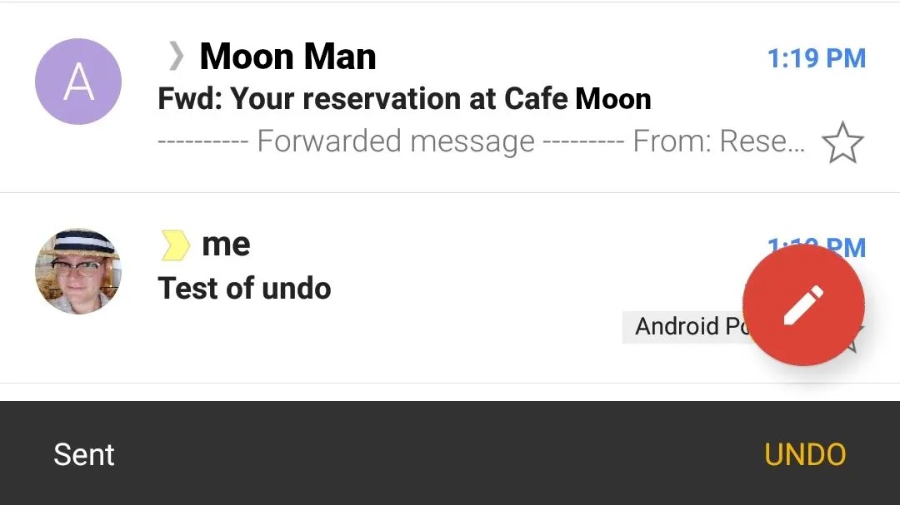This screenshot has width=900, height=505.
Task: Tap the gray forward chevron beside Moon Man
Action: pos(176,56)
